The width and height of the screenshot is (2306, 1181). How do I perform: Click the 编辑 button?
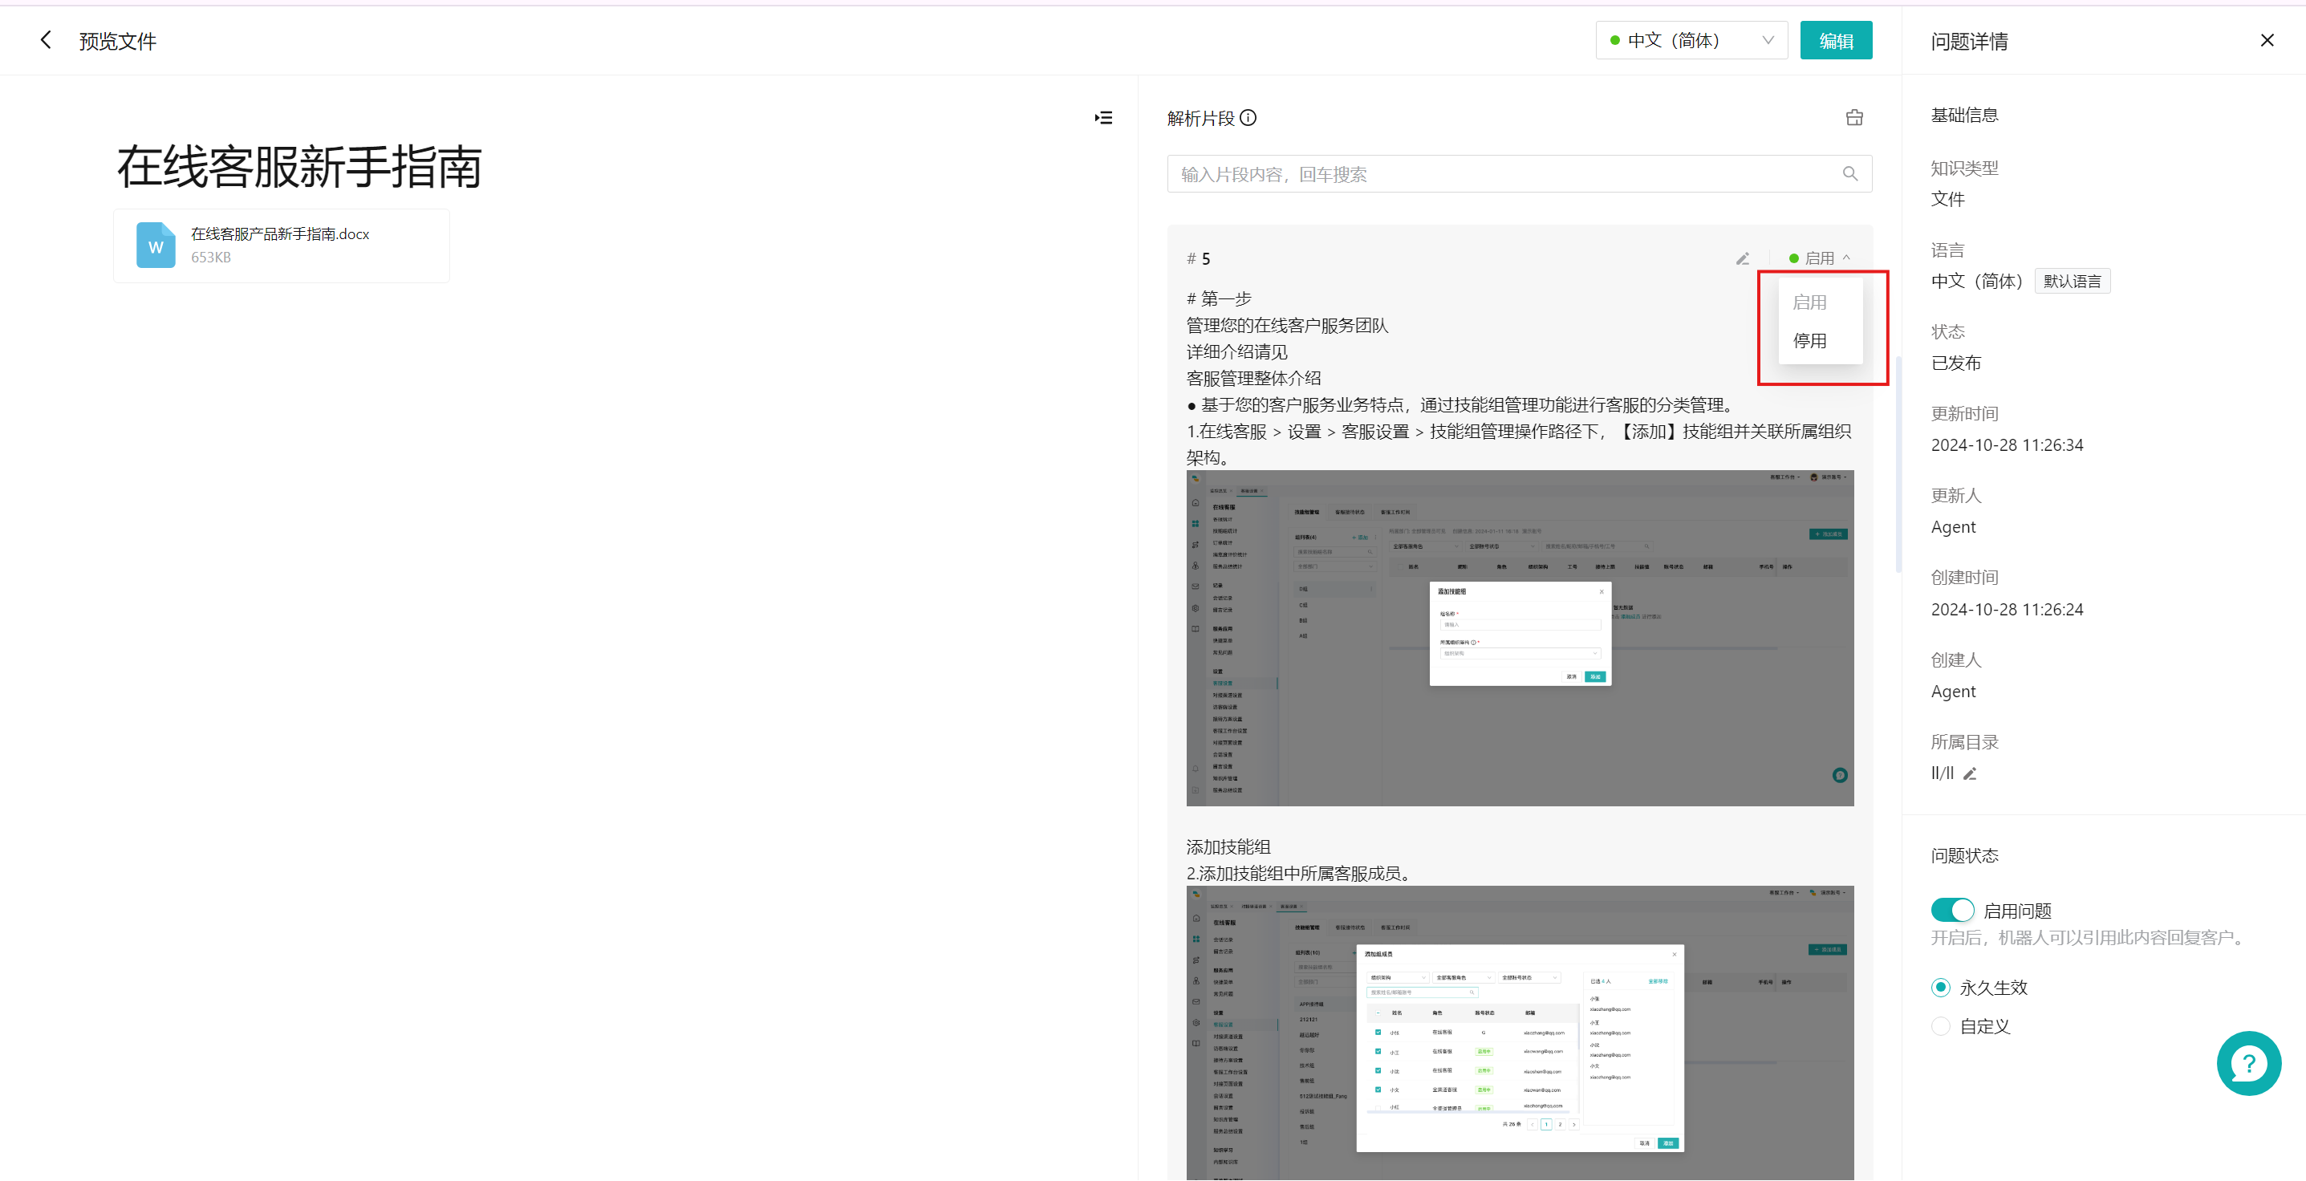(x=1836, y=40)
